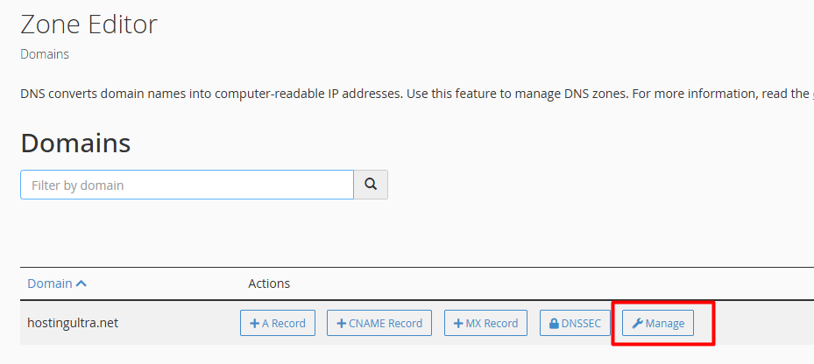Screen dimensions: 814x364
Task: Click the plus icon on CNAME Record
Action: point(341,324)
